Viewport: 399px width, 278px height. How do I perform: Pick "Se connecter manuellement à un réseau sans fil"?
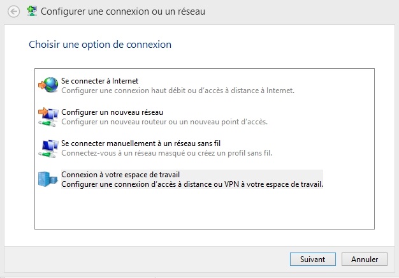pos(141,143)
